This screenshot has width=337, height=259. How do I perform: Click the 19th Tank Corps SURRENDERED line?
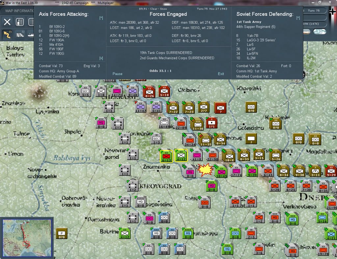tap(166, 53)
